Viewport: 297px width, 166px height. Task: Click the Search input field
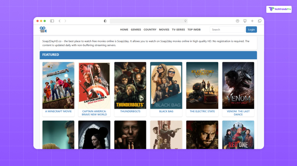pos(227,29)
